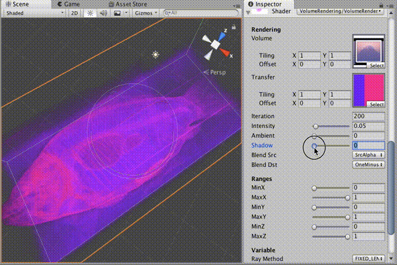Click the Volume Tiling X field

[310, 56]
